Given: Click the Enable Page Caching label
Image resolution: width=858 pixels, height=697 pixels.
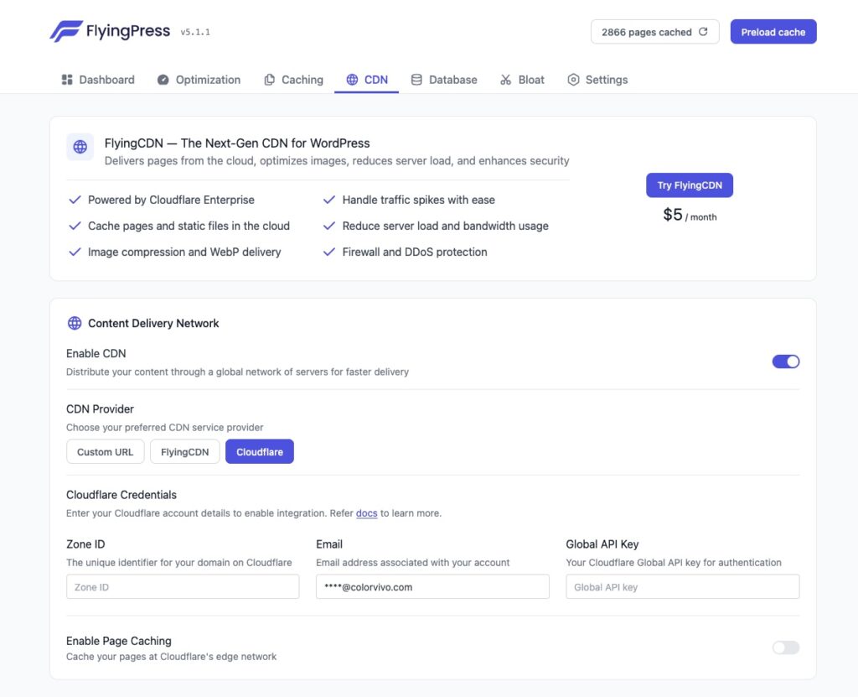Looking at the screenshot, I should [119, 641].
